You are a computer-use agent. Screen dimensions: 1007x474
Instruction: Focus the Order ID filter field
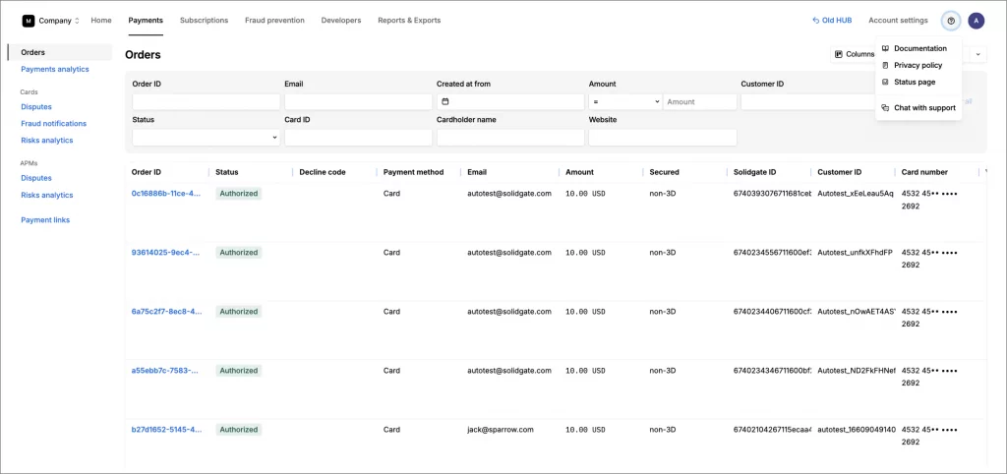pyautogui.click(x=207, y=101)
